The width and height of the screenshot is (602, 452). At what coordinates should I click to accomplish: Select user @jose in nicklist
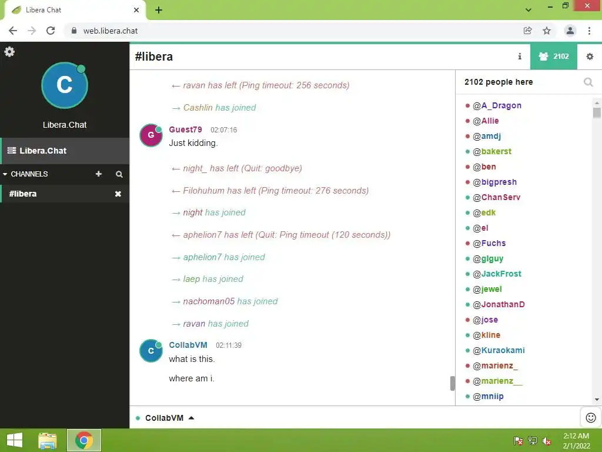coord(485,320)
